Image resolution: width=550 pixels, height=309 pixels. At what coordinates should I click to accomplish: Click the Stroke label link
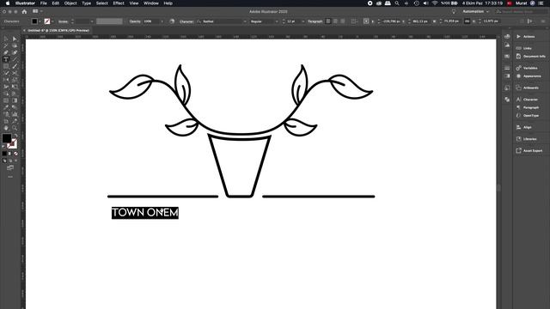[63, 21]
